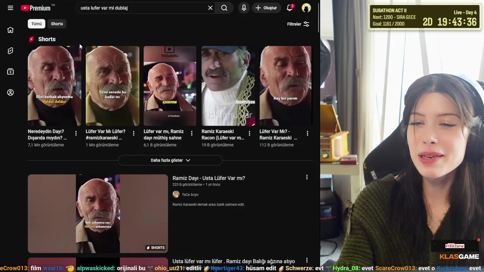This screenshot has height=272, width=484.
Task: Play the large Ramiz Dayı video thumbnail
Action: click(x=98, y=213)
